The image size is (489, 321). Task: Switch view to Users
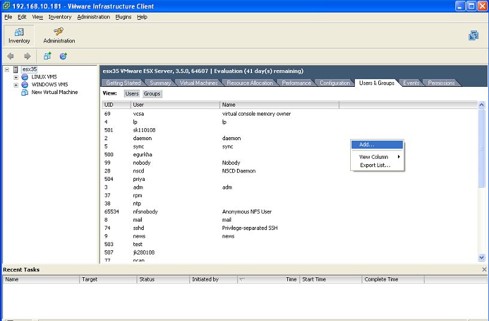click(132, 93)
